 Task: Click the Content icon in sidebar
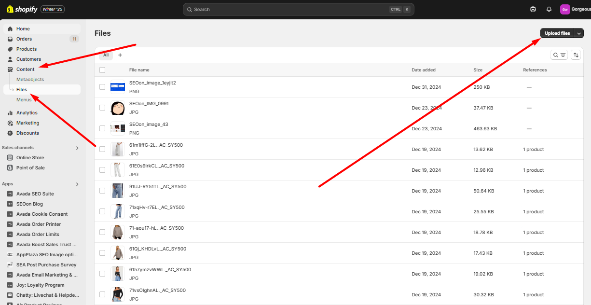[x=10, y=69]
